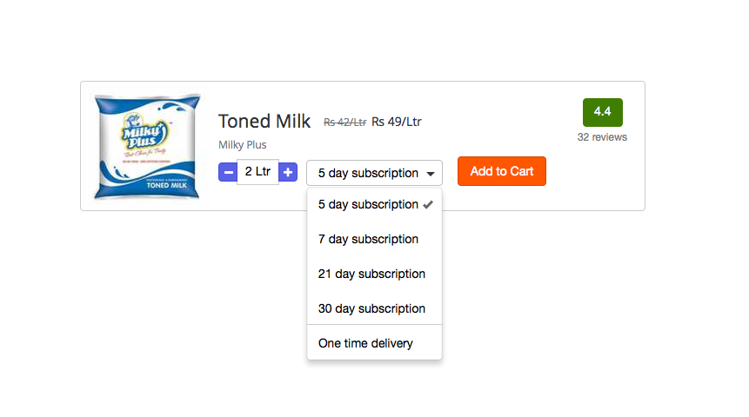Decrease quantity with the minus button
The width and height of the screenshot is (749, 417).
tap(228, 172)
